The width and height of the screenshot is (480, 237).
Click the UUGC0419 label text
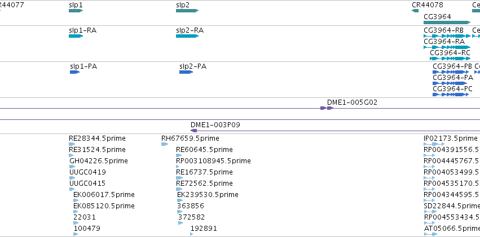click(87, 172)
